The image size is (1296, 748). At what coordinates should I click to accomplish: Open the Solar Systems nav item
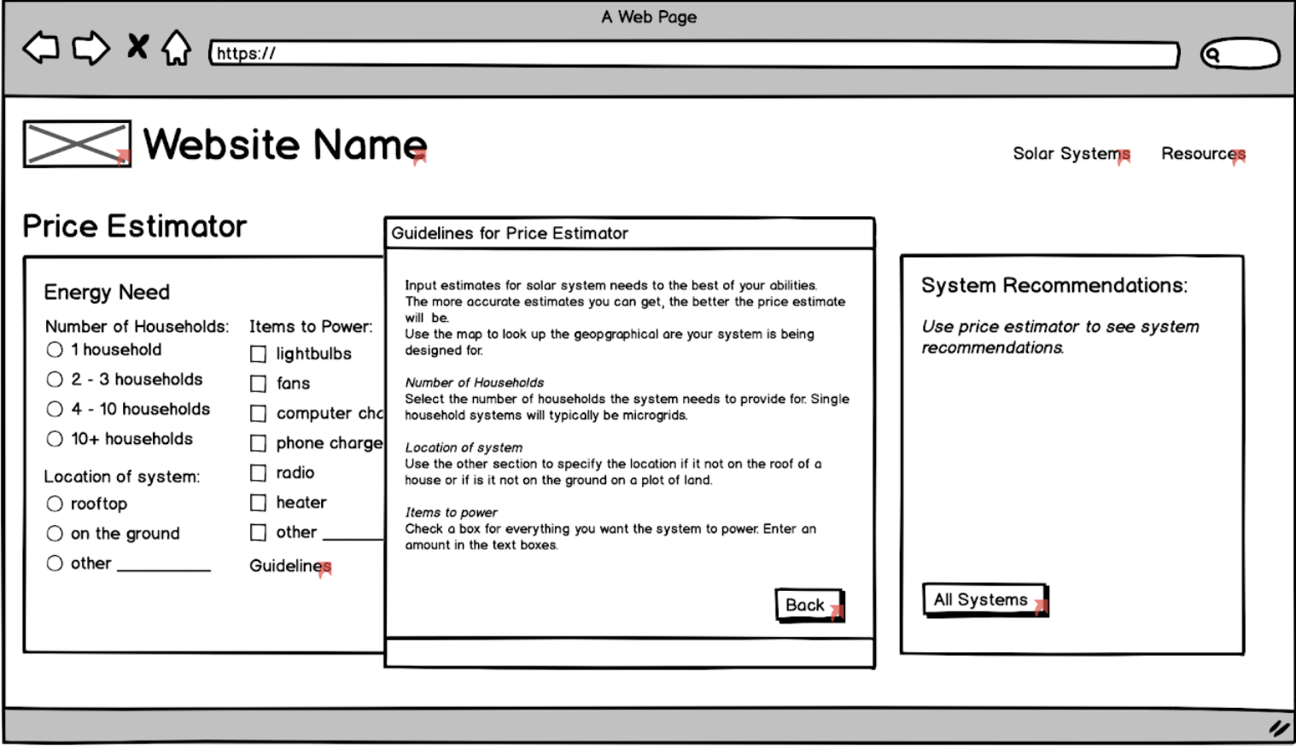tap(1071, 154)
